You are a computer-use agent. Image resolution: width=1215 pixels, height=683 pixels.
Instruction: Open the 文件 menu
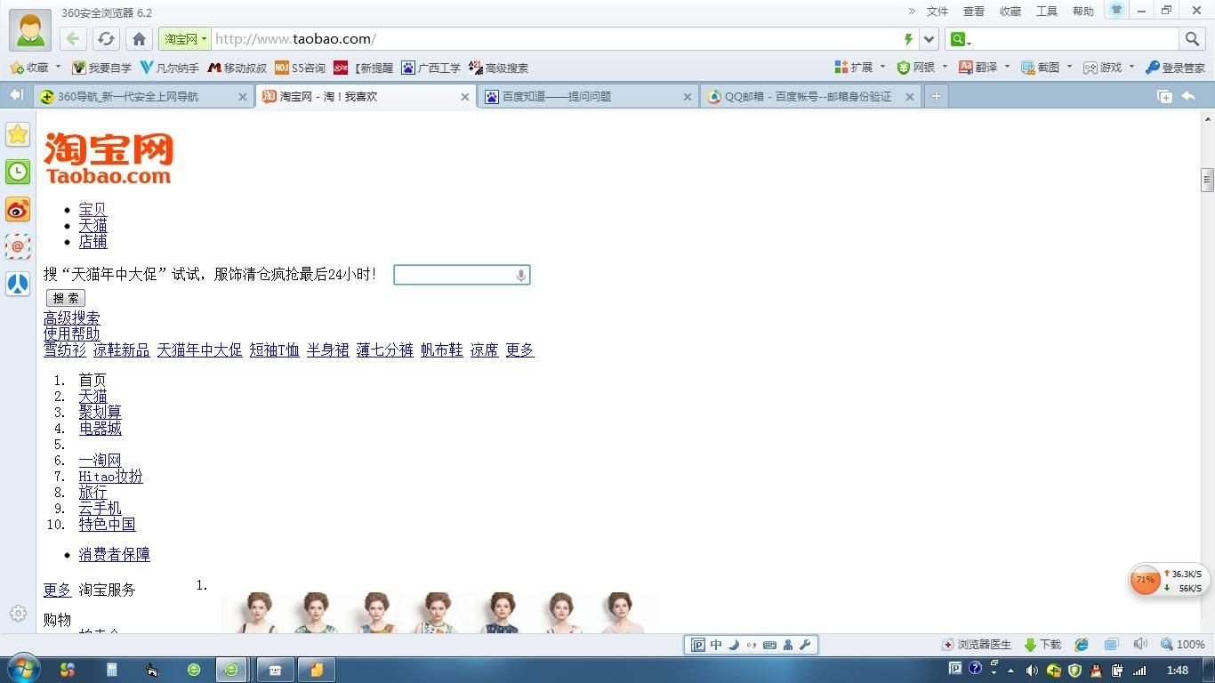click(937, 11)
